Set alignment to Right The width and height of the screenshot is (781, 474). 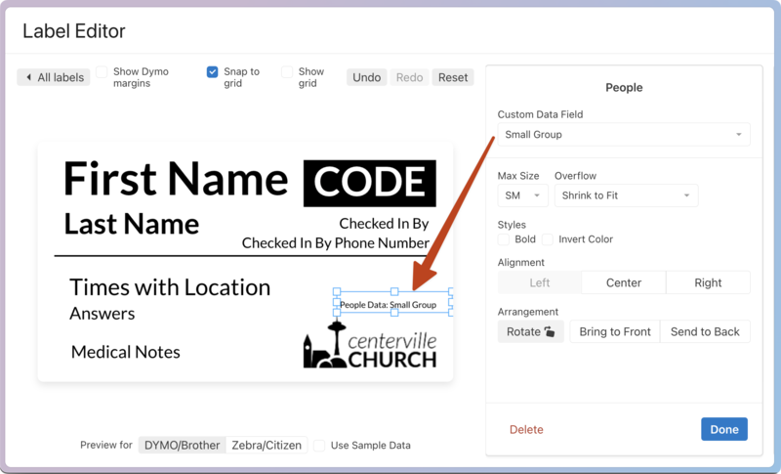click(x=708, y=282)
